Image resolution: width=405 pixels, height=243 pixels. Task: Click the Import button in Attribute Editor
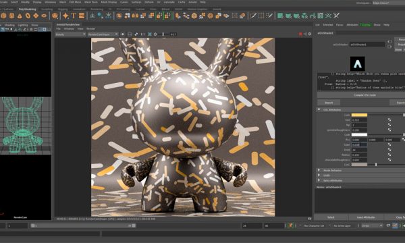[x=329, y=103]
